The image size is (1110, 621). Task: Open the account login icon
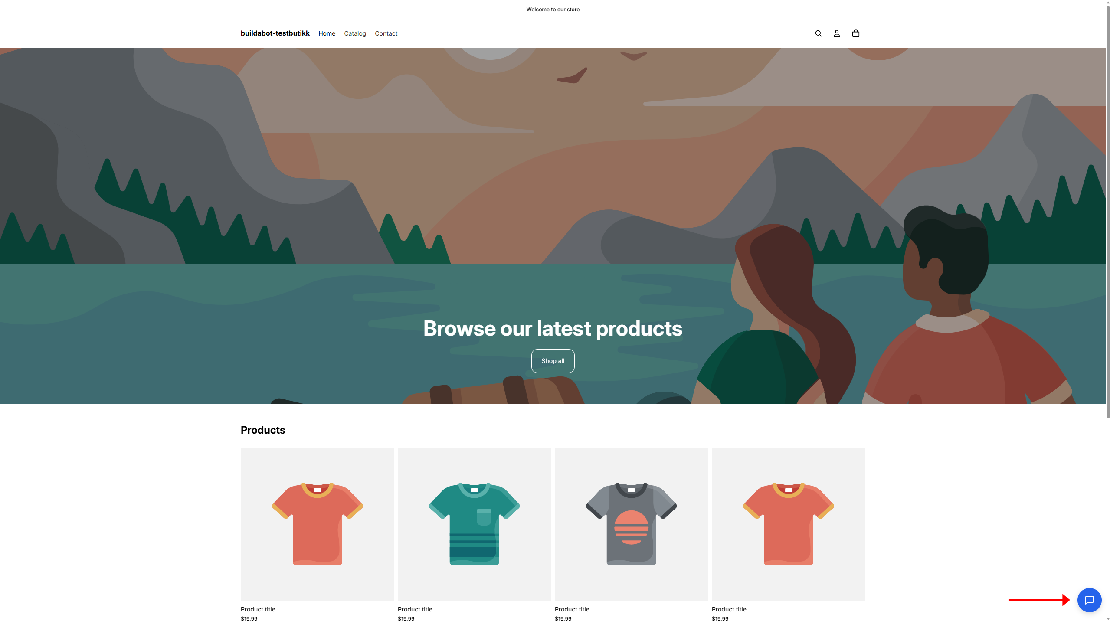pyautogui.click(x=837, y=33)
